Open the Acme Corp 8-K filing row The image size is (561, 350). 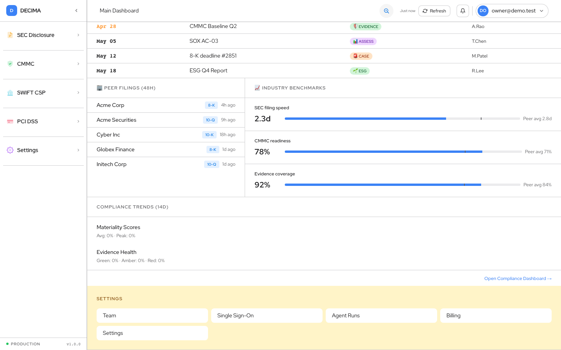tap(166, 105)
